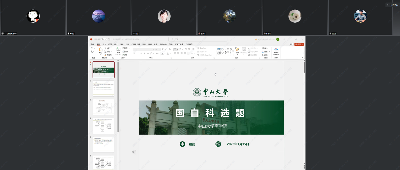This screenshot has width=400, height=170.
Task: Expand the shapes gallery more arrow
Action: [x=233, y=54]
